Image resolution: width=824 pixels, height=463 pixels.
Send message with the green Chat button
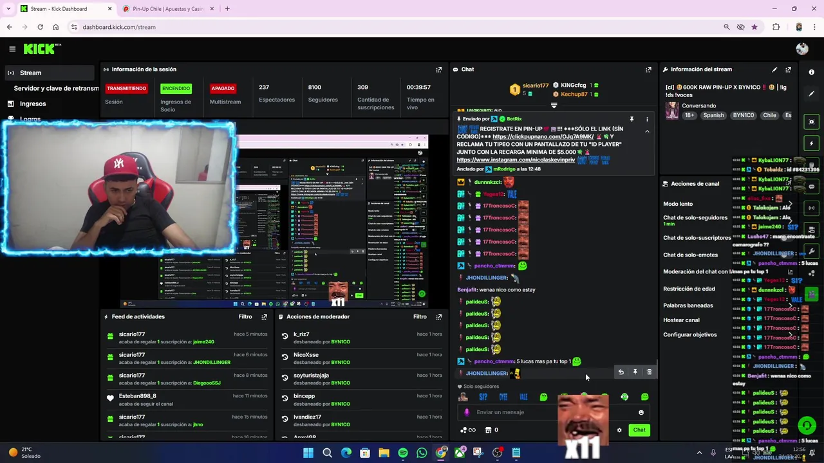click(x=639, y=430)
